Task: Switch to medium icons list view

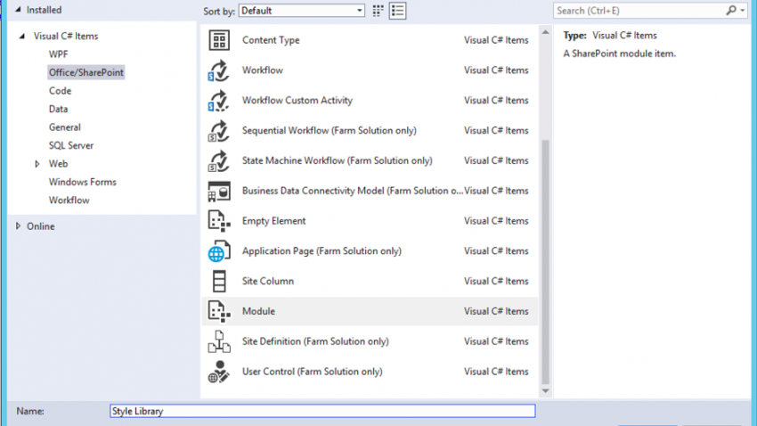Action: (398, 11)
